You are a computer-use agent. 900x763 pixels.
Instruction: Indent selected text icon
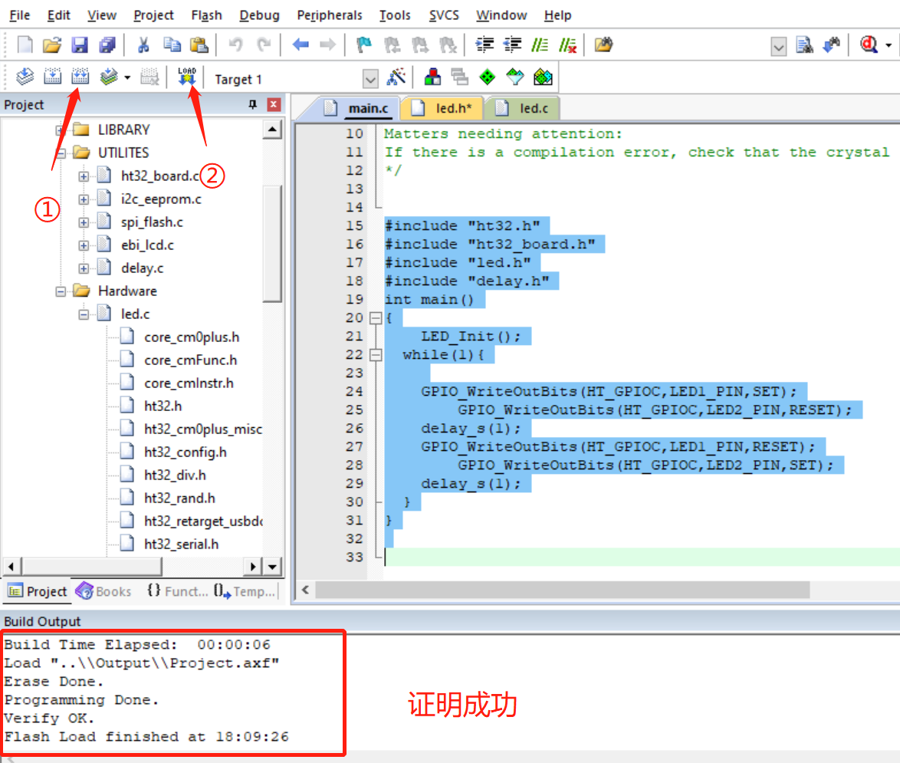[485, 44]
